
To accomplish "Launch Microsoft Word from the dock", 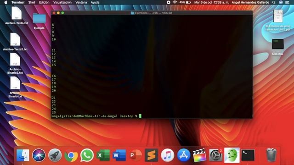I will tap(119, 155).
